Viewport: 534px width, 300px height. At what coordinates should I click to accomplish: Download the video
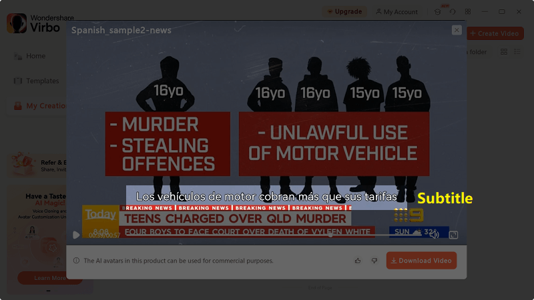coord(421,261)
